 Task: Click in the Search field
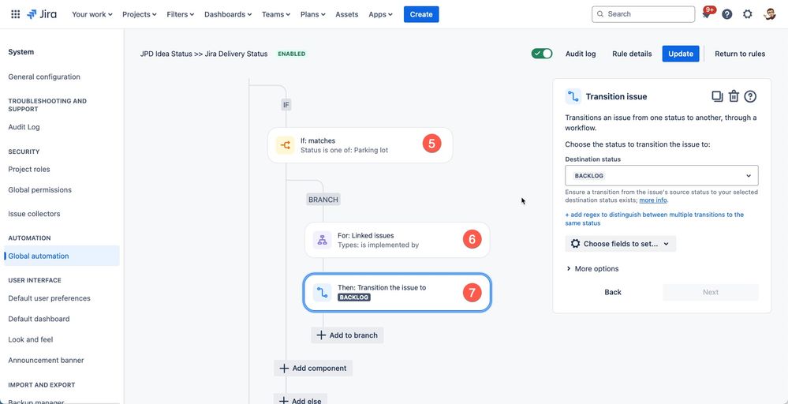(644, 14)
